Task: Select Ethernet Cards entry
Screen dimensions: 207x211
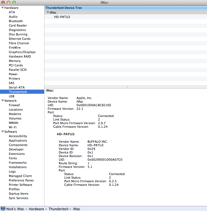Action: (20, 39)
